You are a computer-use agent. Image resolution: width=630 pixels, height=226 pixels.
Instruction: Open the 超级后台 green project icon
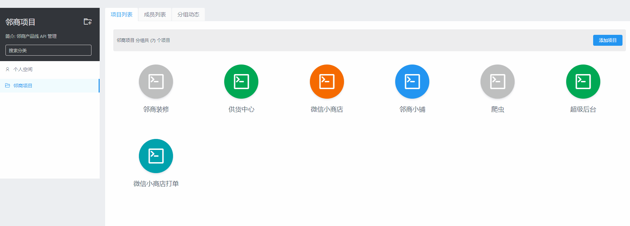[583, 82]
